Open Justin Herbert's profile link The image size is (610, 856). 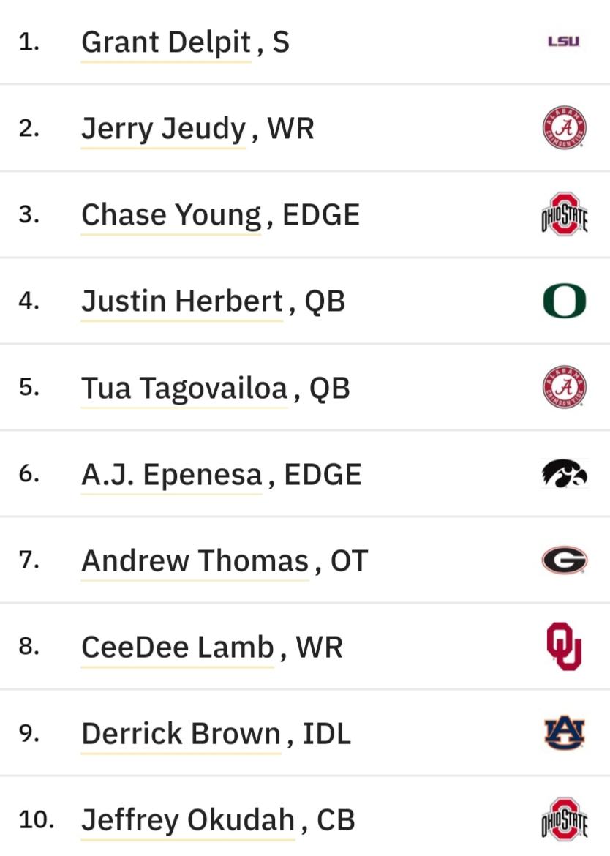[181, 301]
